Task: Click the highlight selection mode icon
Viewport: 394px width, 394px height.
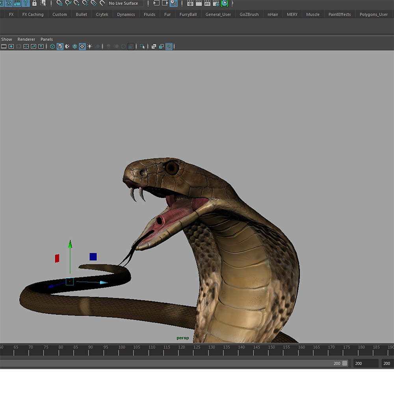Action: click(43, 3)
